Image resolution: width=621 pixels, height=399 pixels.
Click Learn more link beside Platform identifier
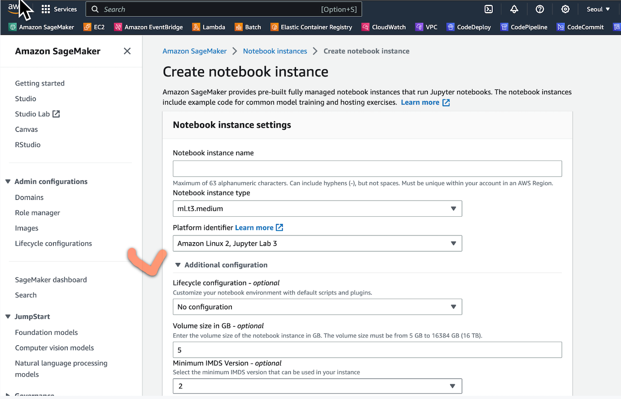254,228
